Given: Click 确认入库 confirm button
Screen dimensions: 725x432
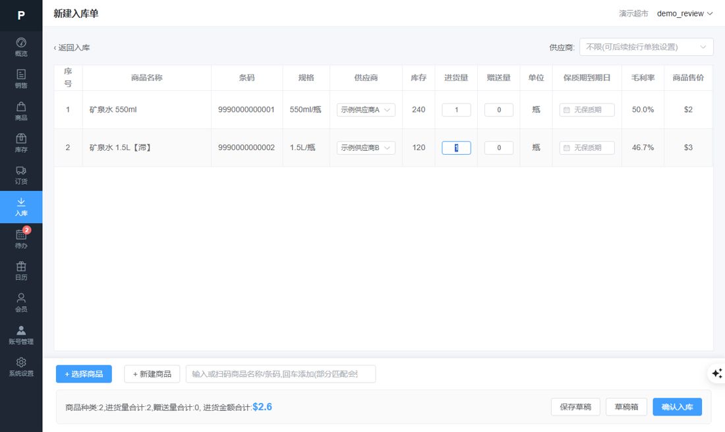Looking at the screenshot, I should tap(677, 407).
